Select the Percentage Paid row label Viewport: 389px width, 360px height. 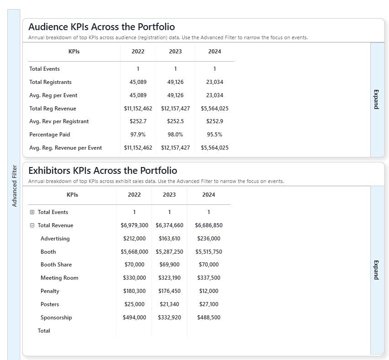point(50,135)
